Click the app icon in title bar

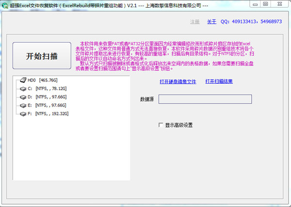(x=5, y=5)
